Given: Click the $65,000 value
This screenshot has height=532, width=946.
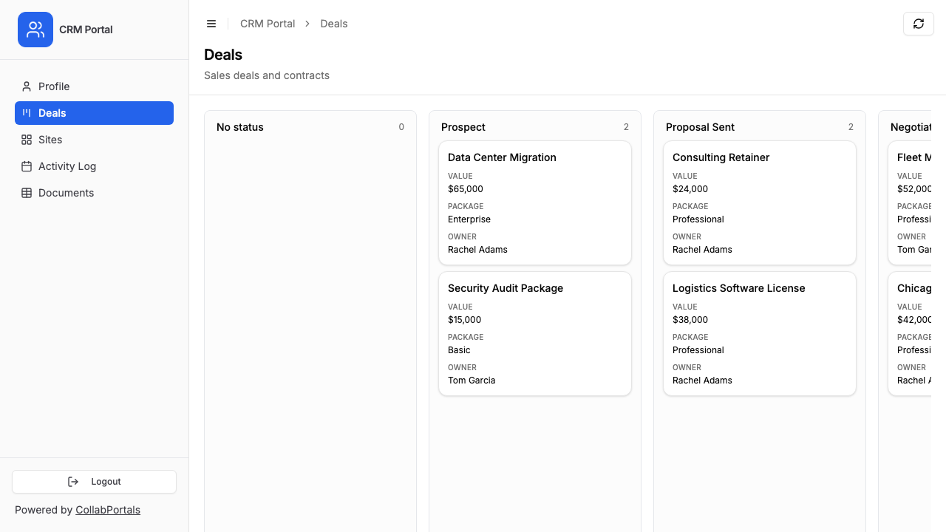Looking at the screenshot, I should 466,189.
